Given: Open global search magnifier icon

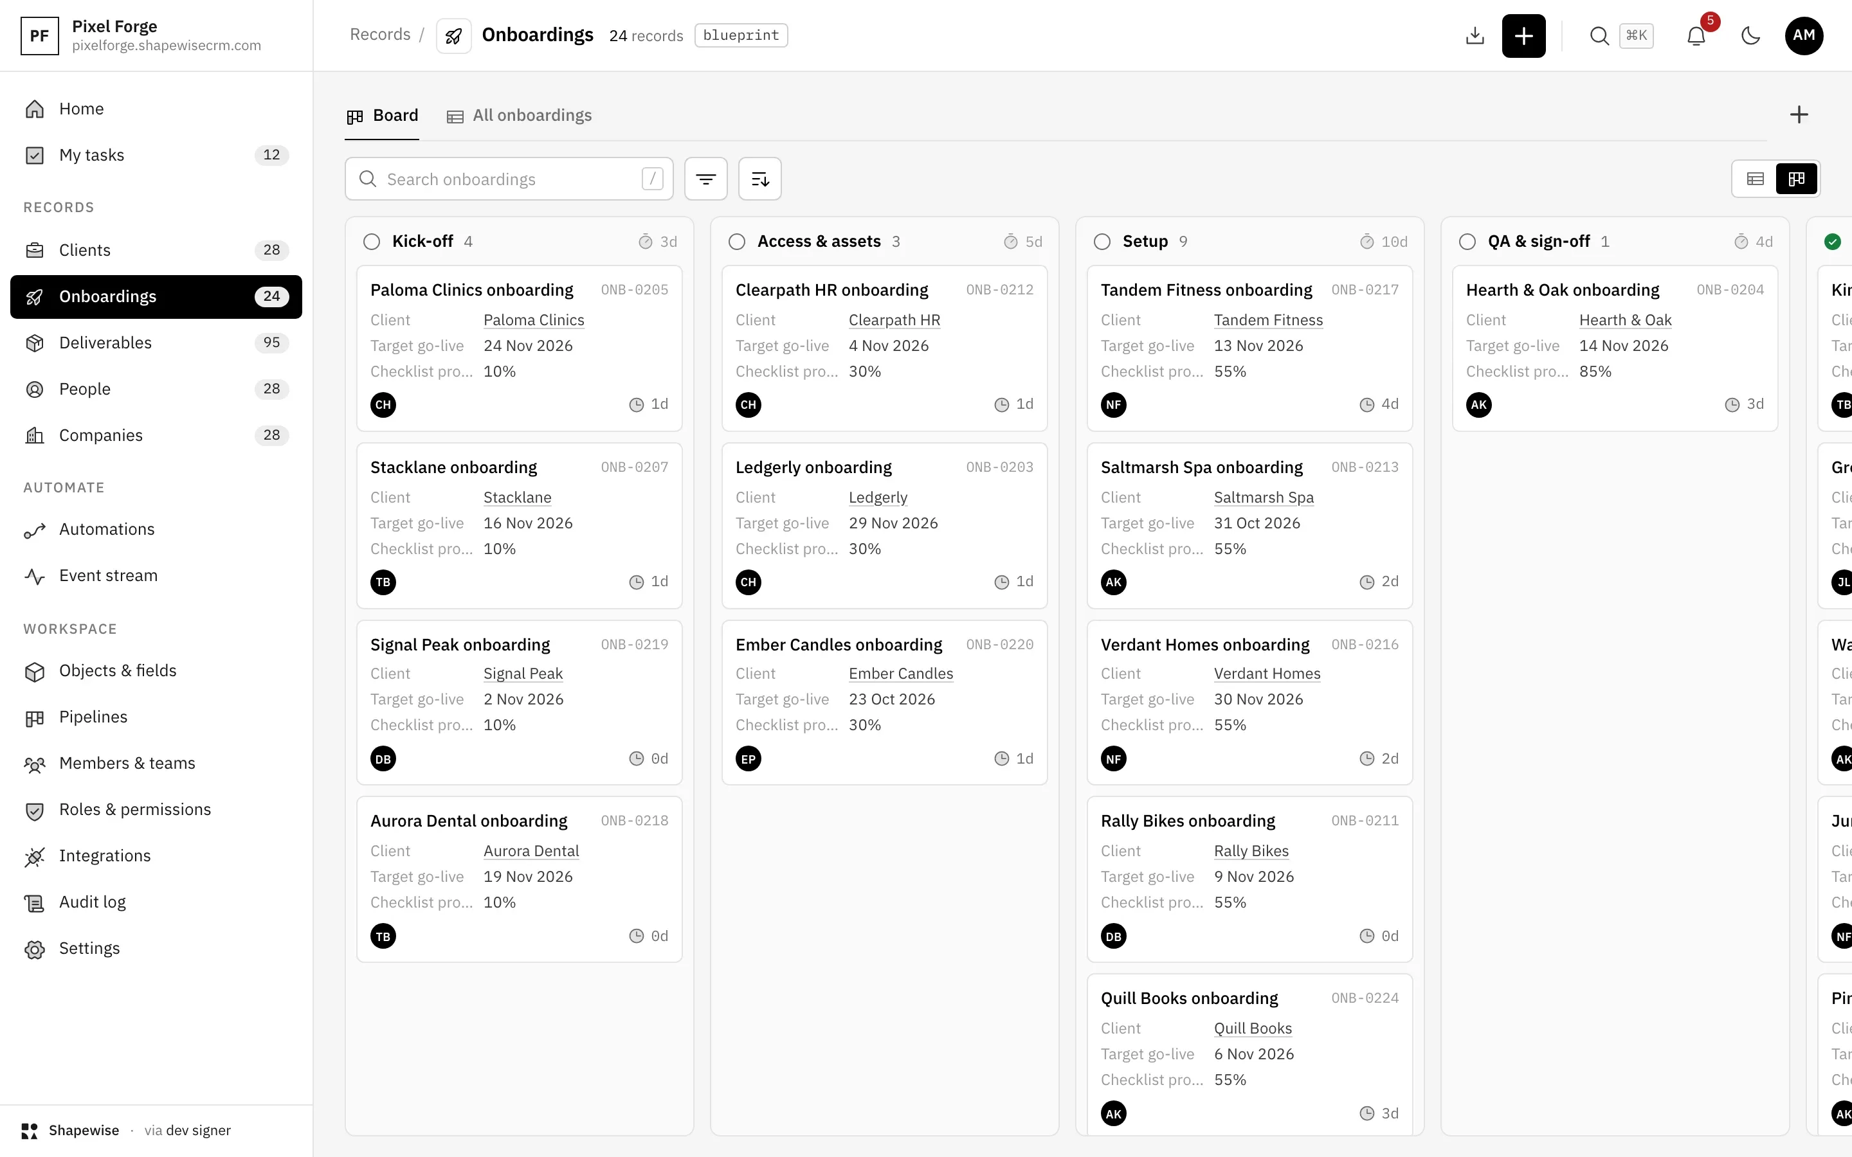Looking at the screenshot, I should (1599, 35).
